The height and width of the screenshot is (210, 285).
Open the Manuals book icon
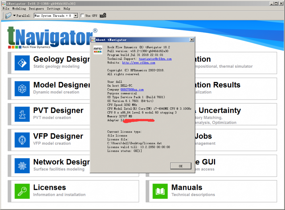(x=160, y=191)
